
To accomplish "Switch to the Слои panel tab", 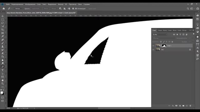I will [x=154, y=30].
